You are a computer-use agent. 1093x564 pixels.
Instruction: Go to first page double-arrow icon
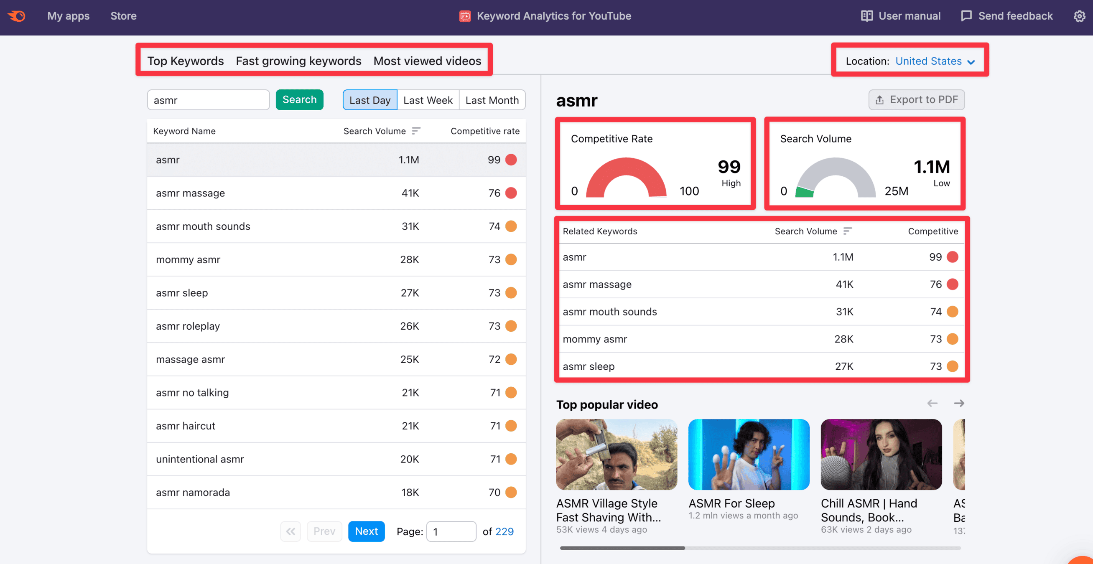[x=290, y=531]
